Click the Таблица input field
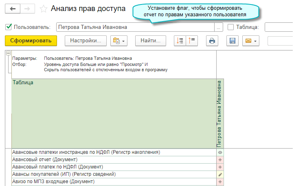The height and width of the screenshot is (186, 294). pos(279,27)
